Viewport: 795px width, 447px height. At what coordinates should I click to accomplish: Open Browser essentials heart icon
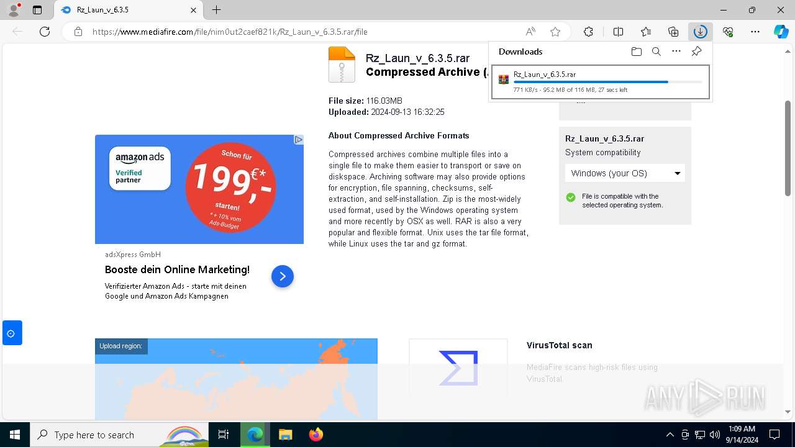tap(728, 32)
